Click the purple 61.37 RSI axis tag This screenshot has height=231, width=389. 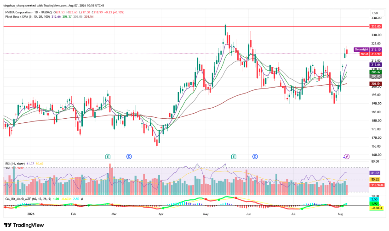click(x=375, y=173)
